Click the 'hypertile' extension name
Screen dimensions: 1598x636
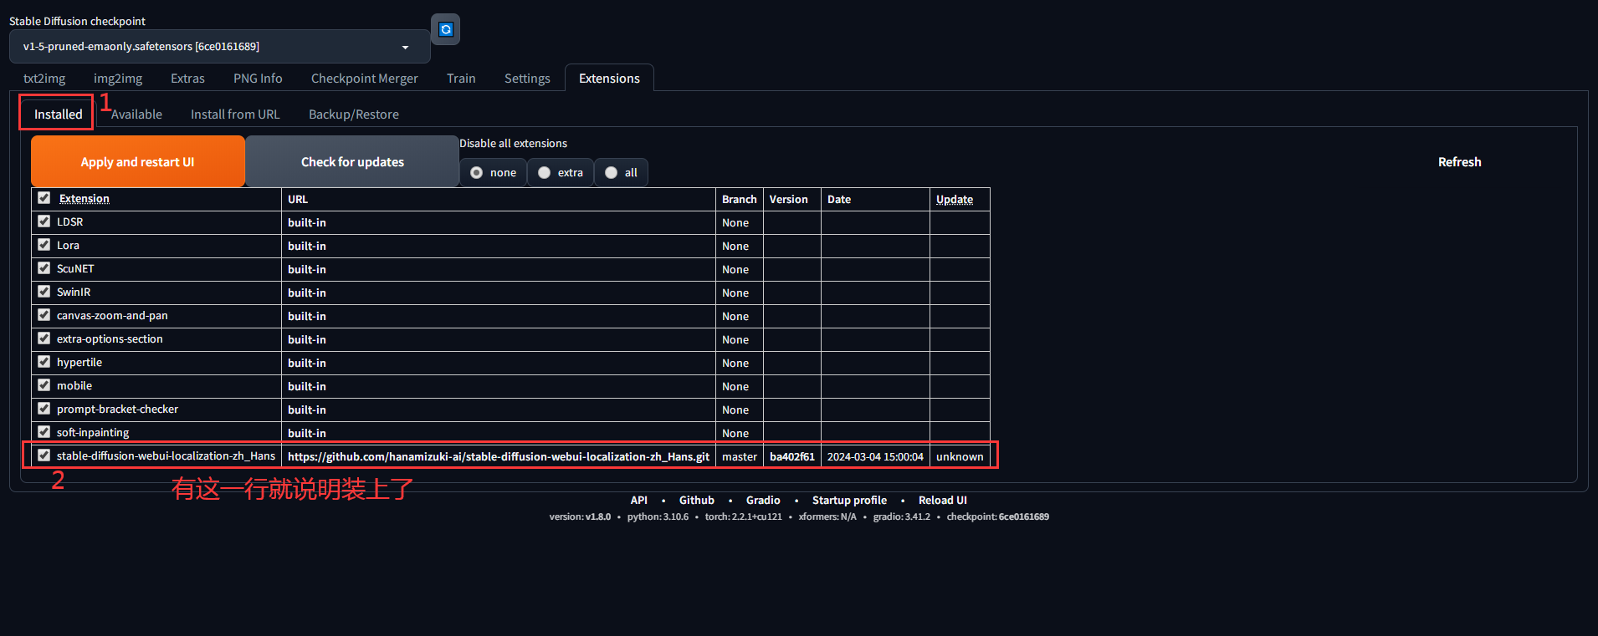click(x=79, y=362)
